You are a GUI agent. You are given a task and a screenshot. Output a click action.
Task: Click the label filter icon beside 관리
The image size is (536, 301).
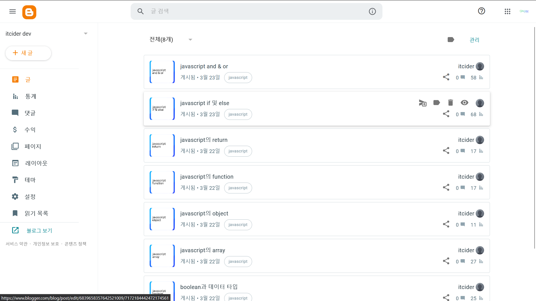[451, 40]
